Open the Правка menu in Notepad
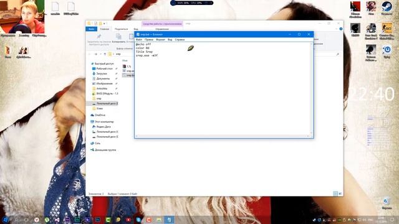Viewport: 399px width, 224px height. 149,40
